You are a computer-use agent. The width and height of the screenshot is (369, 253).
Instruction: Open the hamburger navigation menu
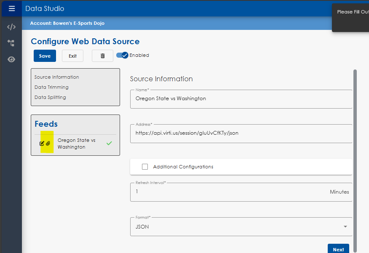11,8
